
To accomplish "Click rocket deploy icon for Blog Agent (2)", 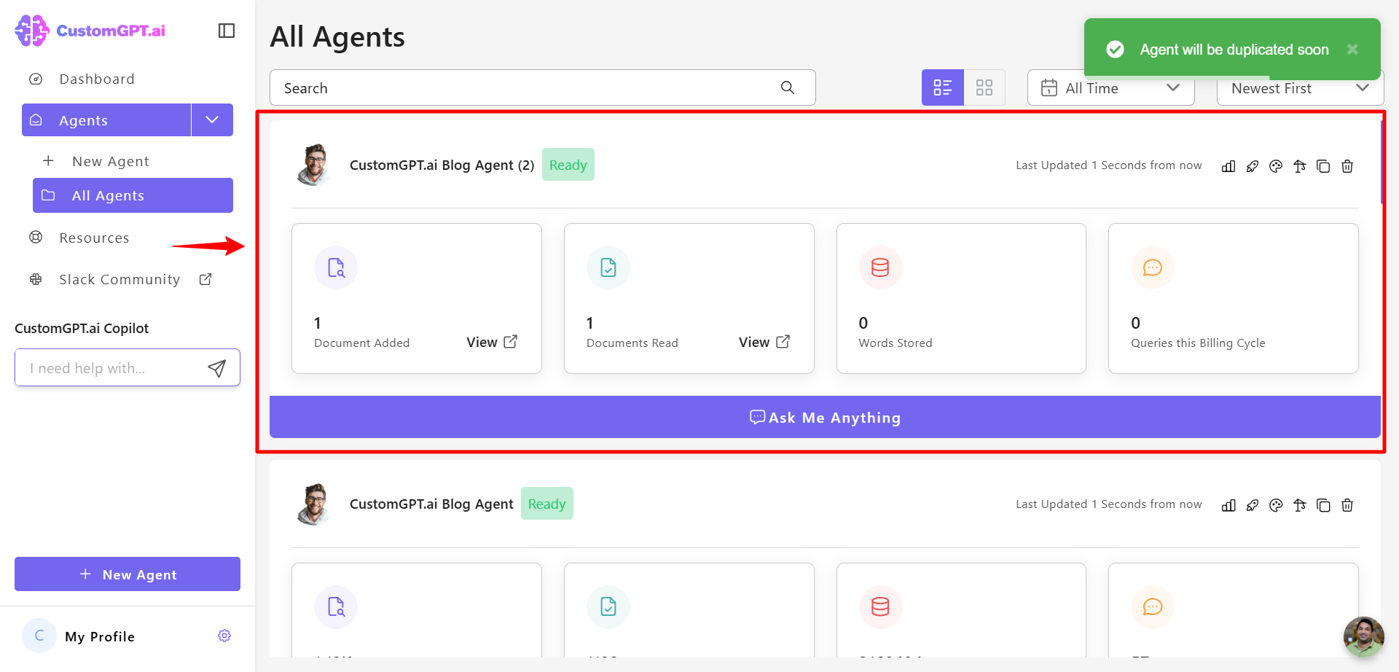I will (x=1253, y=166).
